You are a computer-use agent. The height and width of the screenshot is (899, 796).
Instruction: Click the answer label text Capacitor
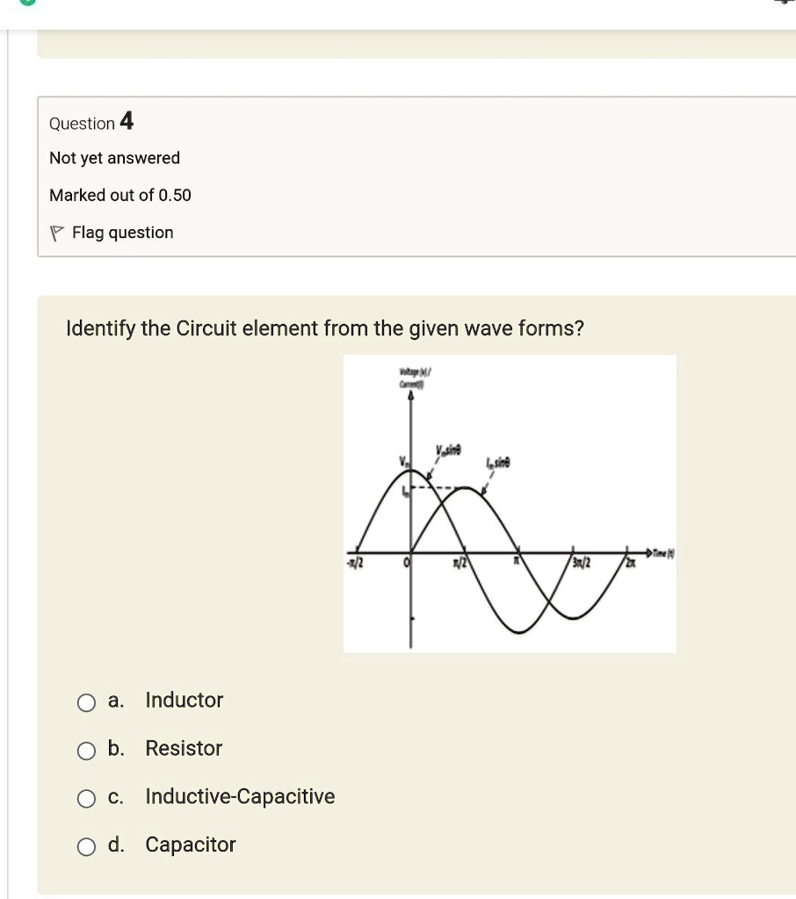coord(190,845)
